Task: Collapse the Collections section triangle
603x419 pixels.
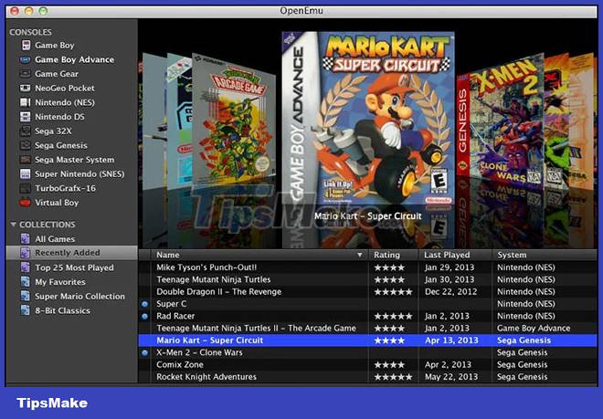Action: [x=13, y=225]
